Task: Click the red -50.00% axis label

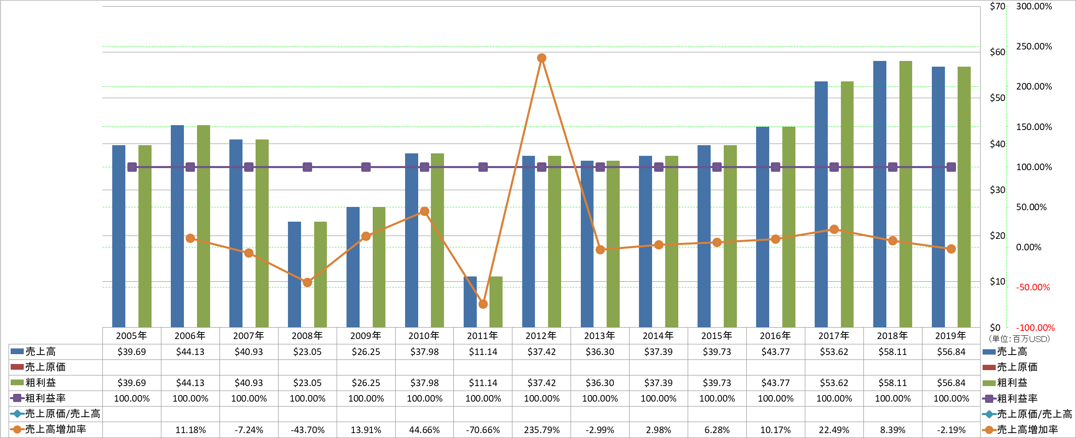Action: pos(1033,288)
